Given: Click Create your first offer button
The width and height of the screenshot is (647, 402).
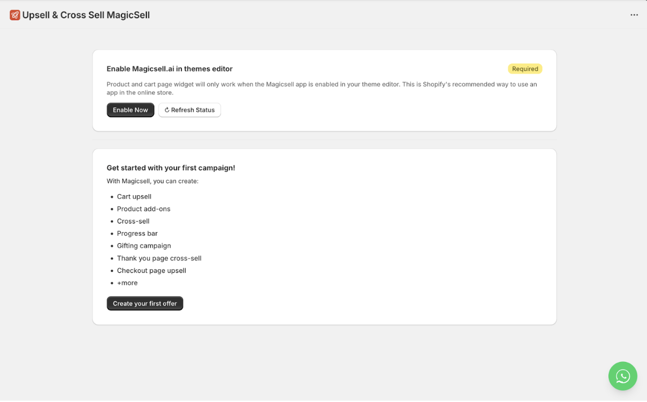Looking at the screenshot, I should [x=145, y=304].
